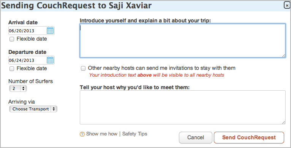The image size is (291, 148).
Task: Open the Departure date calendar picker
Action: click(x=50, y=60)
